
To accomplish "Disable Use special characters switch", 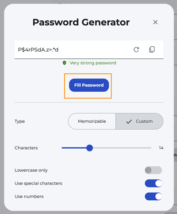I will [x=153, y=183].
